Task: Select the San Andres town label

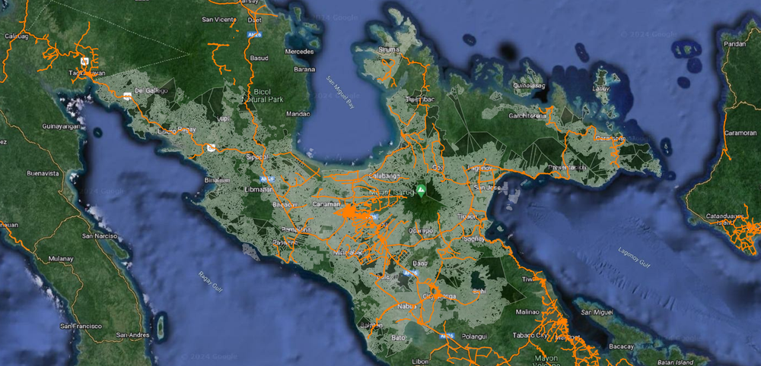Action: [x=132, y=335]
